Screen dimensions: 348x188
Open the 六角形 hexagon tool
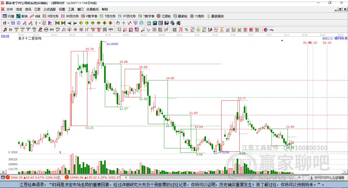(x=197, y=16)
